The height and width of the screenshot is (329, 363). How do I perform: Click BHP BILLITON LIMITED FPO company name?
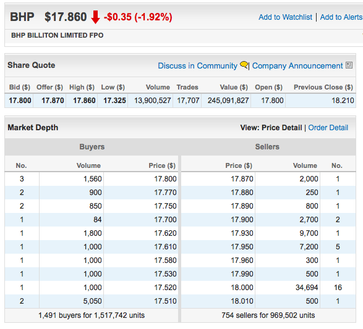(57, 35)
